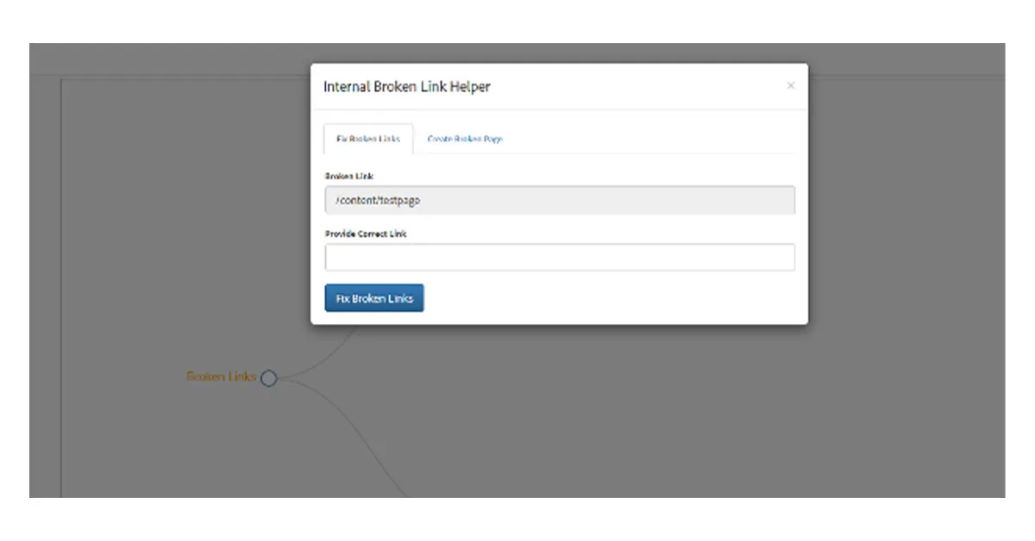Viewport: 1035px width, 541px height.
Task: Click the Broken Link field label
Action: (x=348, y=176)
